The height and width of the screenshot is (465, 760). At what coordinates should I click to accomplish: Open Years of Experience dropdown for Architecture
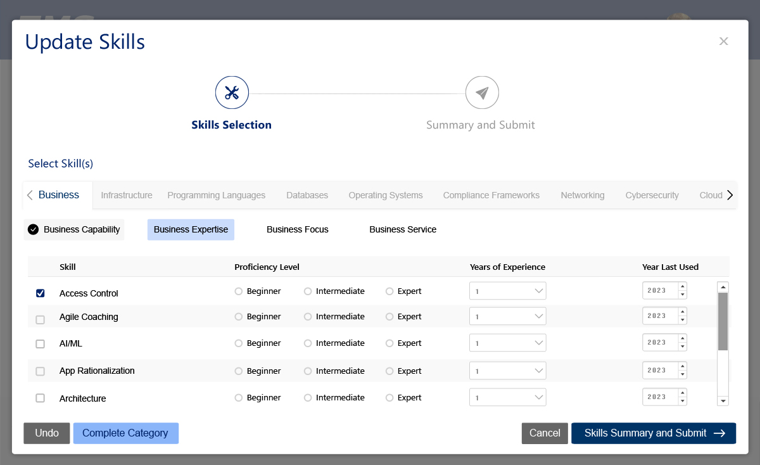tap(507, 397)
